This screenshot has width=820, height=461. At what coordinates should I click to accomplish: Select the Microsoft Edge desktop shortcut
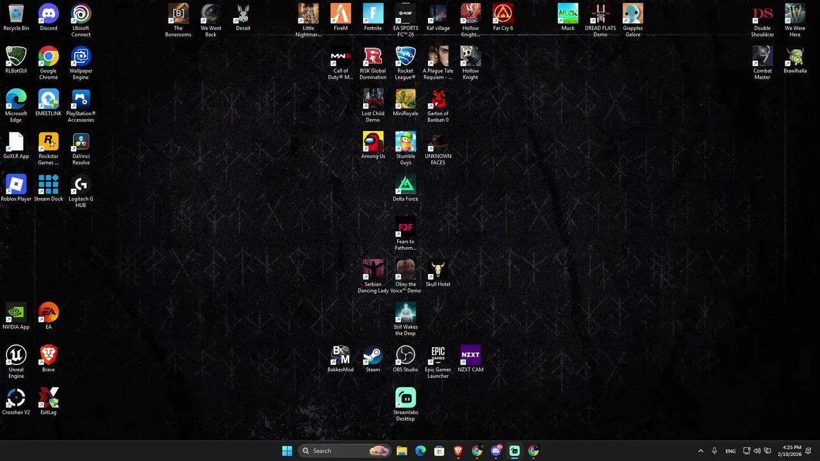pos(16,106)
